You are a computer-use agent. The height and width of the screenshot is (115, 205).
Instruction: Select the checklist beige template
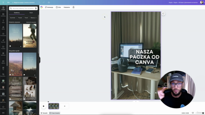(x=16, y=88)
